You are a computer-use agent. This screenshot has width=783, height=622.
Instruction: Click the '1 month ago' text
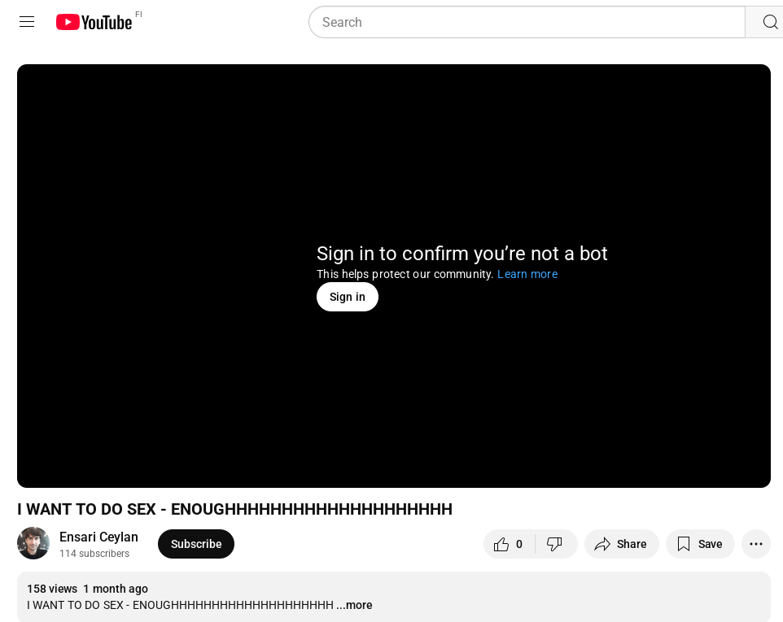point(116,589)
